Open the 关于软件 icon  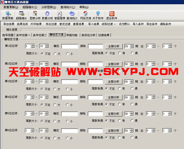(98, 13)
